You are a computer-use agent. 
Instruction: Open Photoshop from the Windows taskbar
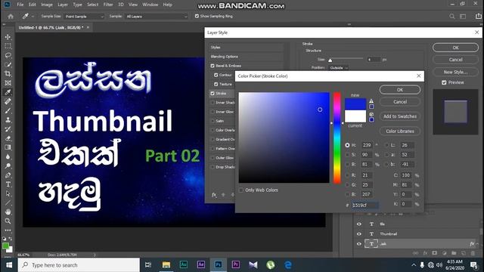[x=219, y=265]
